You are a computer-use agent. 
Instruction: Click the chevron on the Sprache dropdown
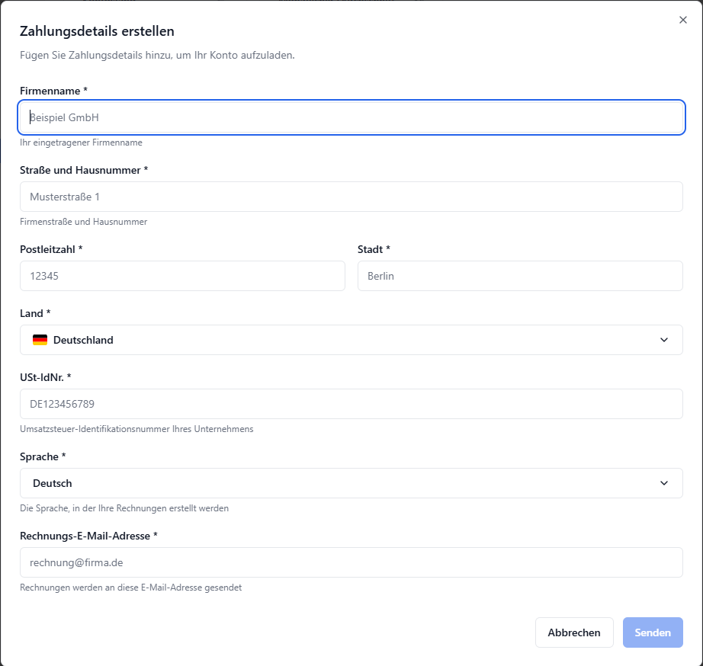663,483
